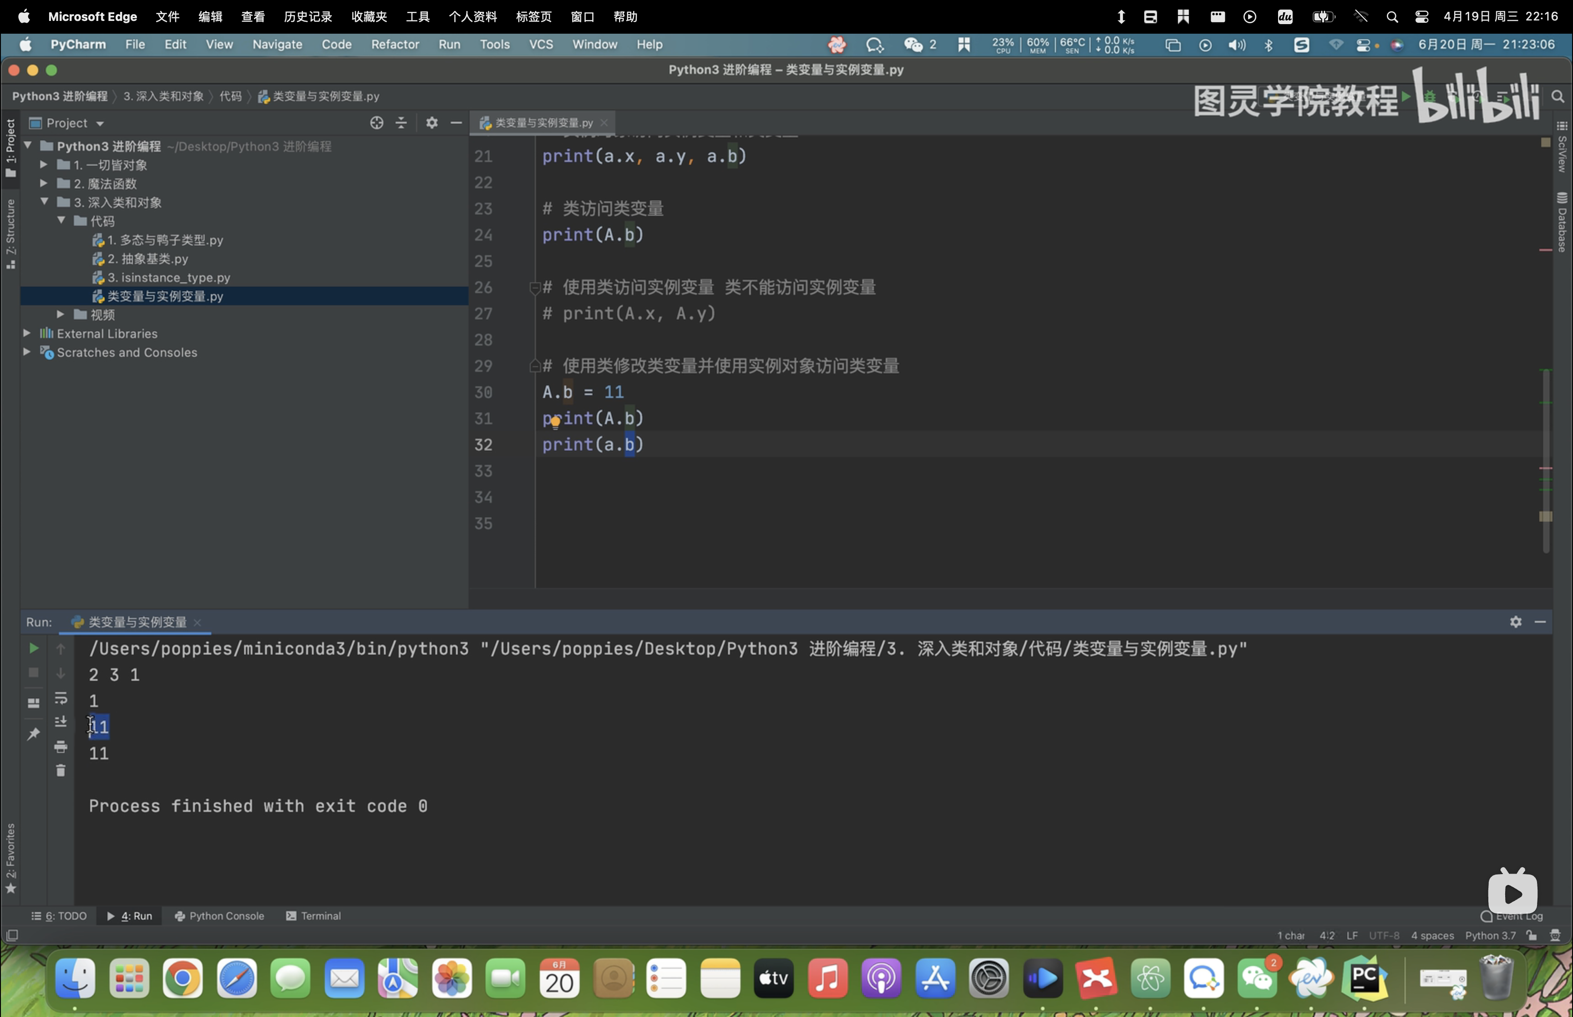The height and width of the screenshot is (1017, 1573).
Task: Select the 类变量与实例变量.py editor tab
Action: point(543,123)
